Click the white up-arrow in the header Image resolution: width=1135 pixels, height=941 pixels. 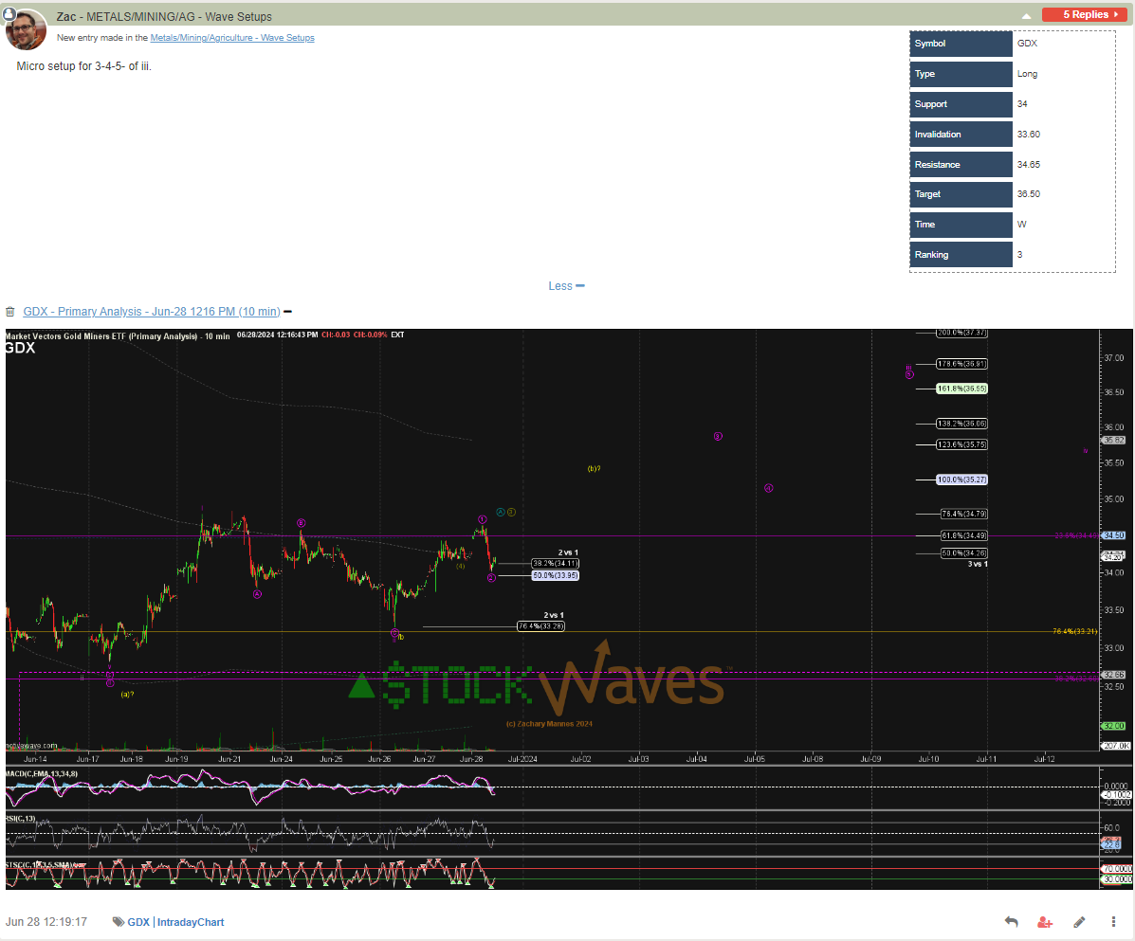[1026, 16]
